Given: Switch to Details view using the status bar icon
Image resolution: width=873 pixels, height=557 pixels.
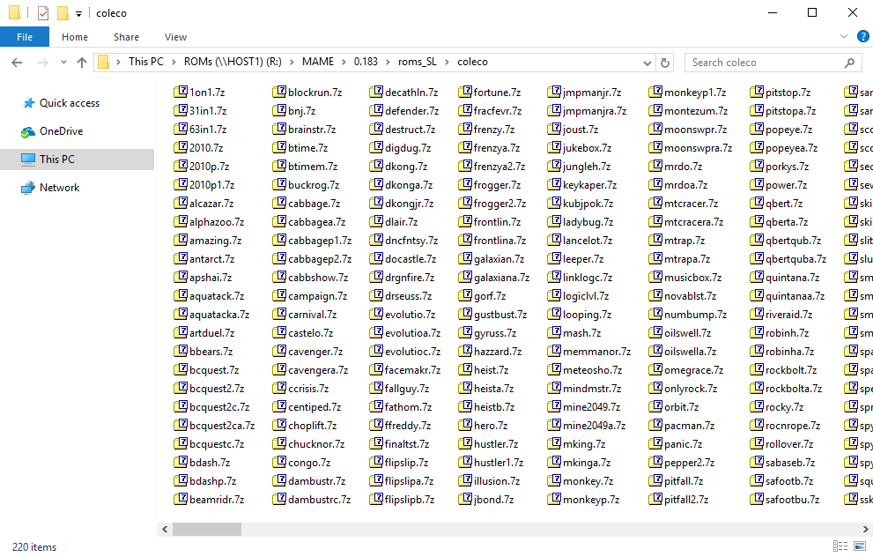Looking at the screenshot, I should pos(840,547).
